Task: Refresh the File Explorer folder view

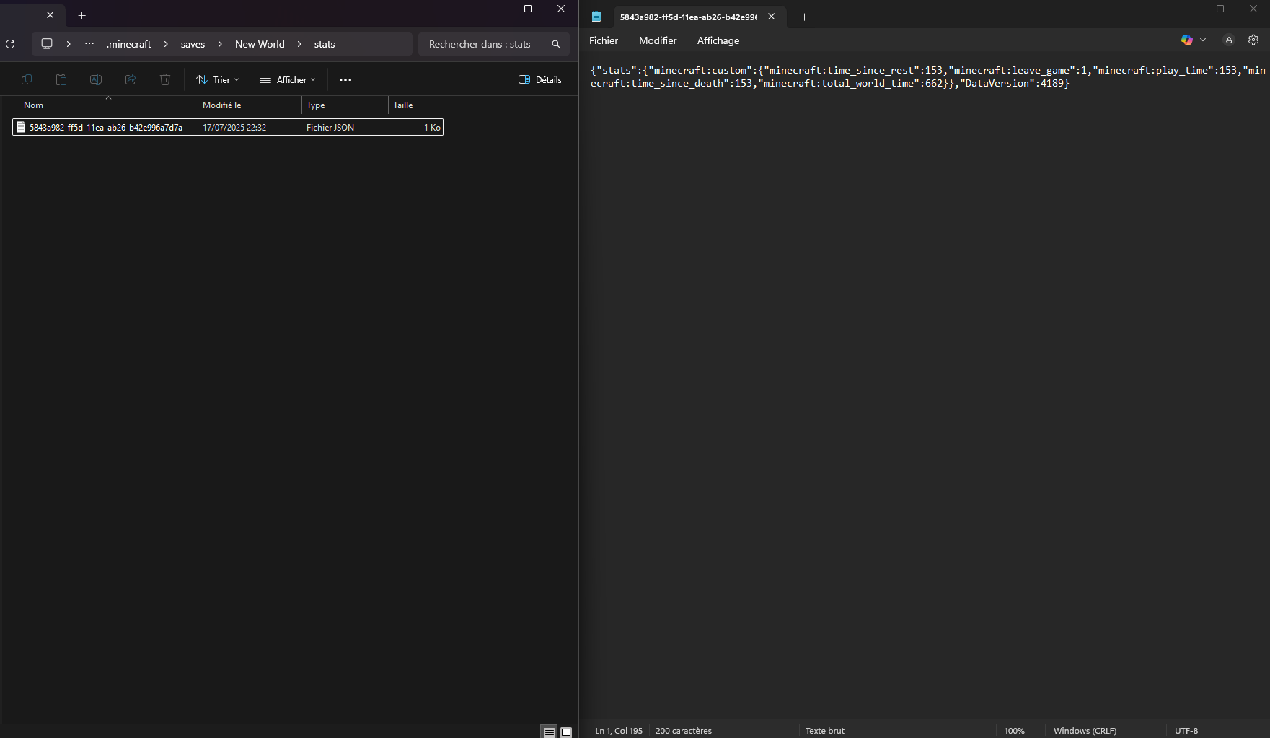Action: (x=10, y=44)
